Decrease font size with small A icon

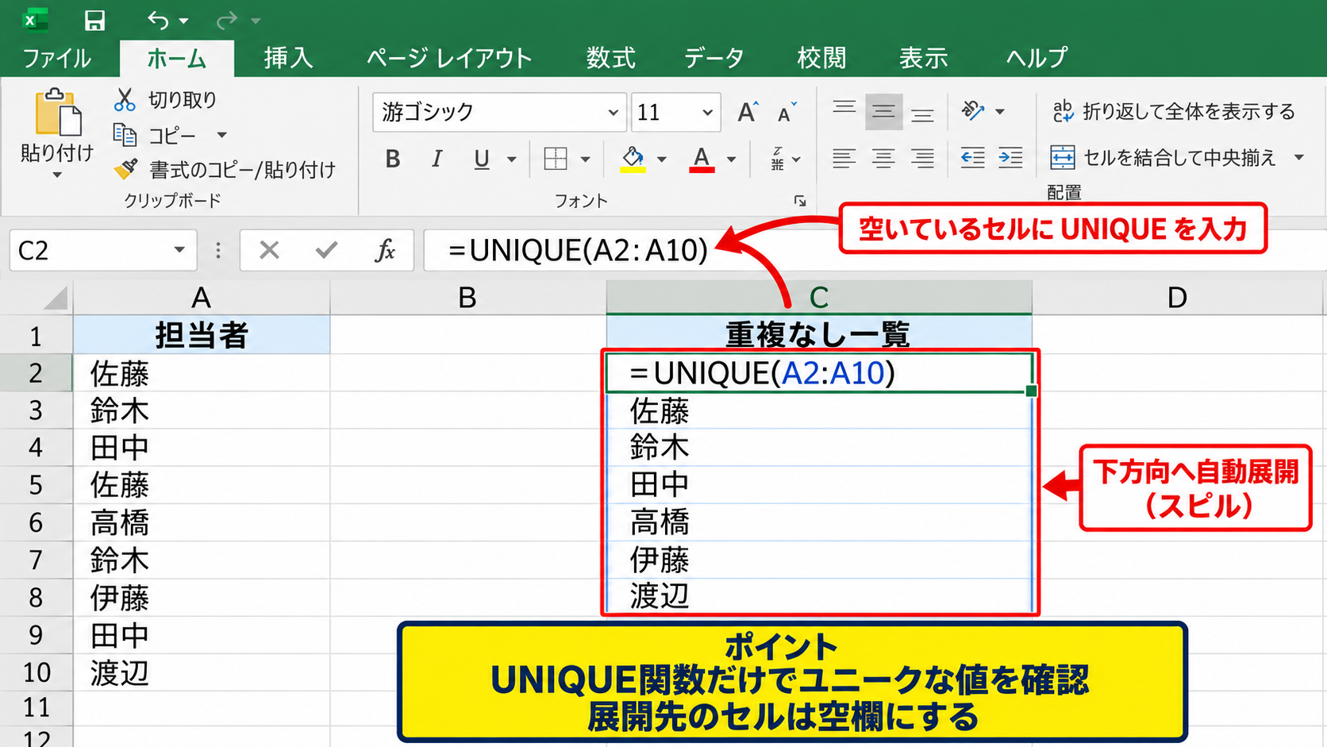tap(787, 113)
